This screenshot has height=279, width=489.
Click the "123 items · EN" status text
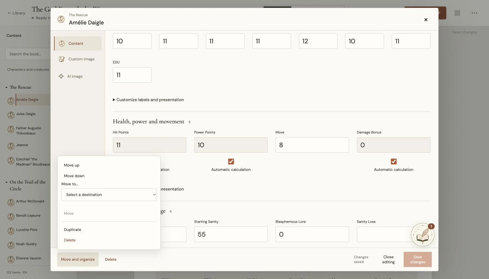pyautogui.click(x=16, y=272)
